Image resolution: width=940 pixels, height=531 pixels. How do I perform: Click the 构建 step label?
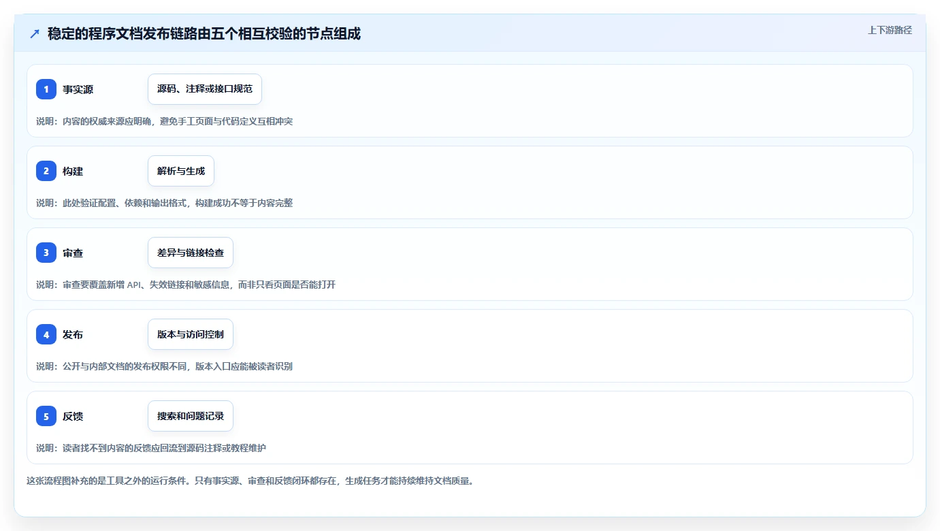(x=73, y=171)
